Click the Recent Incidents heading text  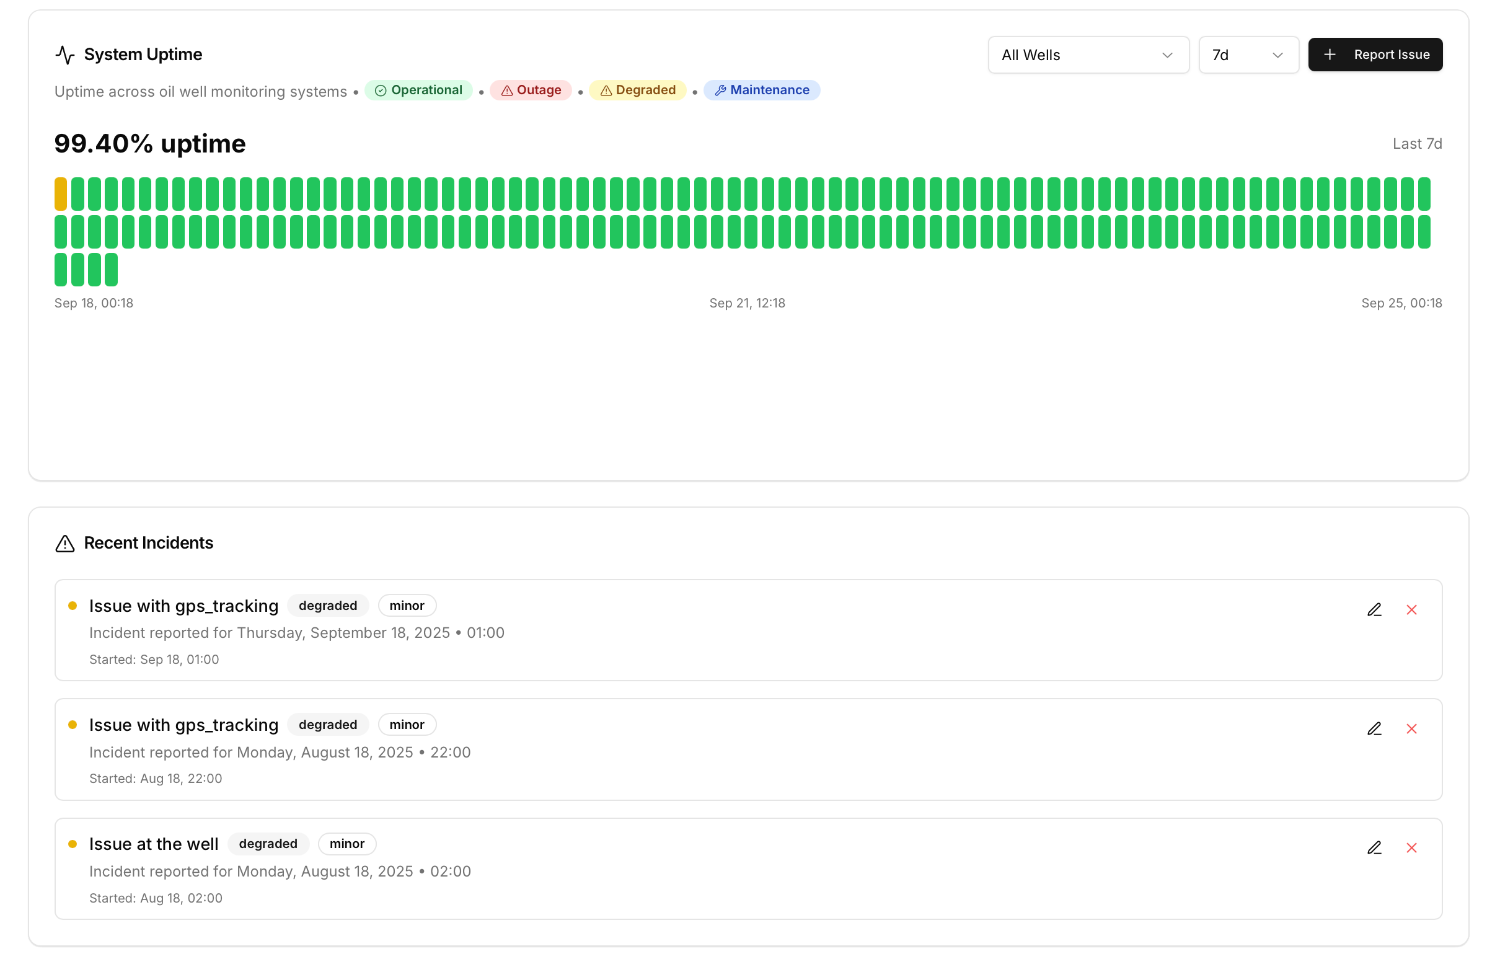(149, 544)
